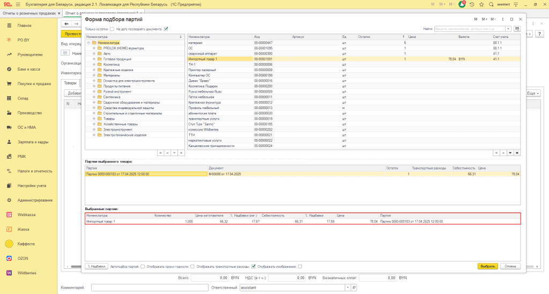Click the % Надбавки button
The height and width of the screenshot is (294, 549).
(97, 266)
